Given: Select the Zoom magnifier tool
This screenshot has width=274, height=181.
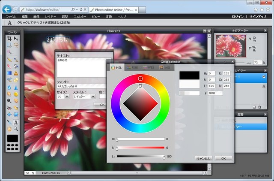Looking at the screenshot, I should [x=16, y=128].
